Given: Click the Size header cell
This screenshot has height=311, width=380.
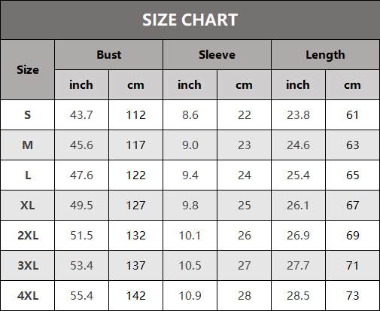Looking at the screenshot, I should click(28, 69).
